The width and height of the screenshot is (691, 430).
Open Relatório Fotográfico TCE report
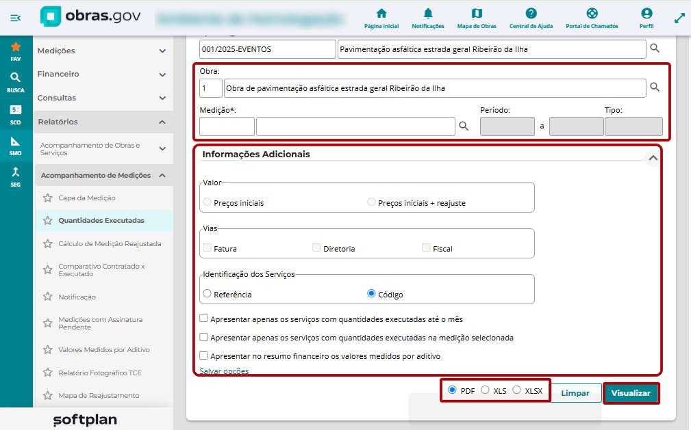pyautogui.click(x=100, y=373)
